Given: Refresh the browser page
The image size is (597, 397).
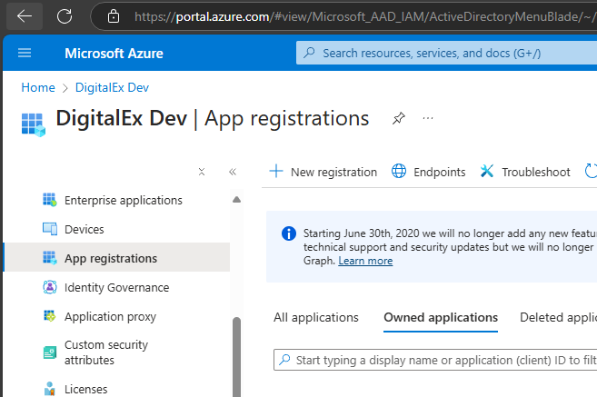Looking at the screenshot, I should click(65, 15).
